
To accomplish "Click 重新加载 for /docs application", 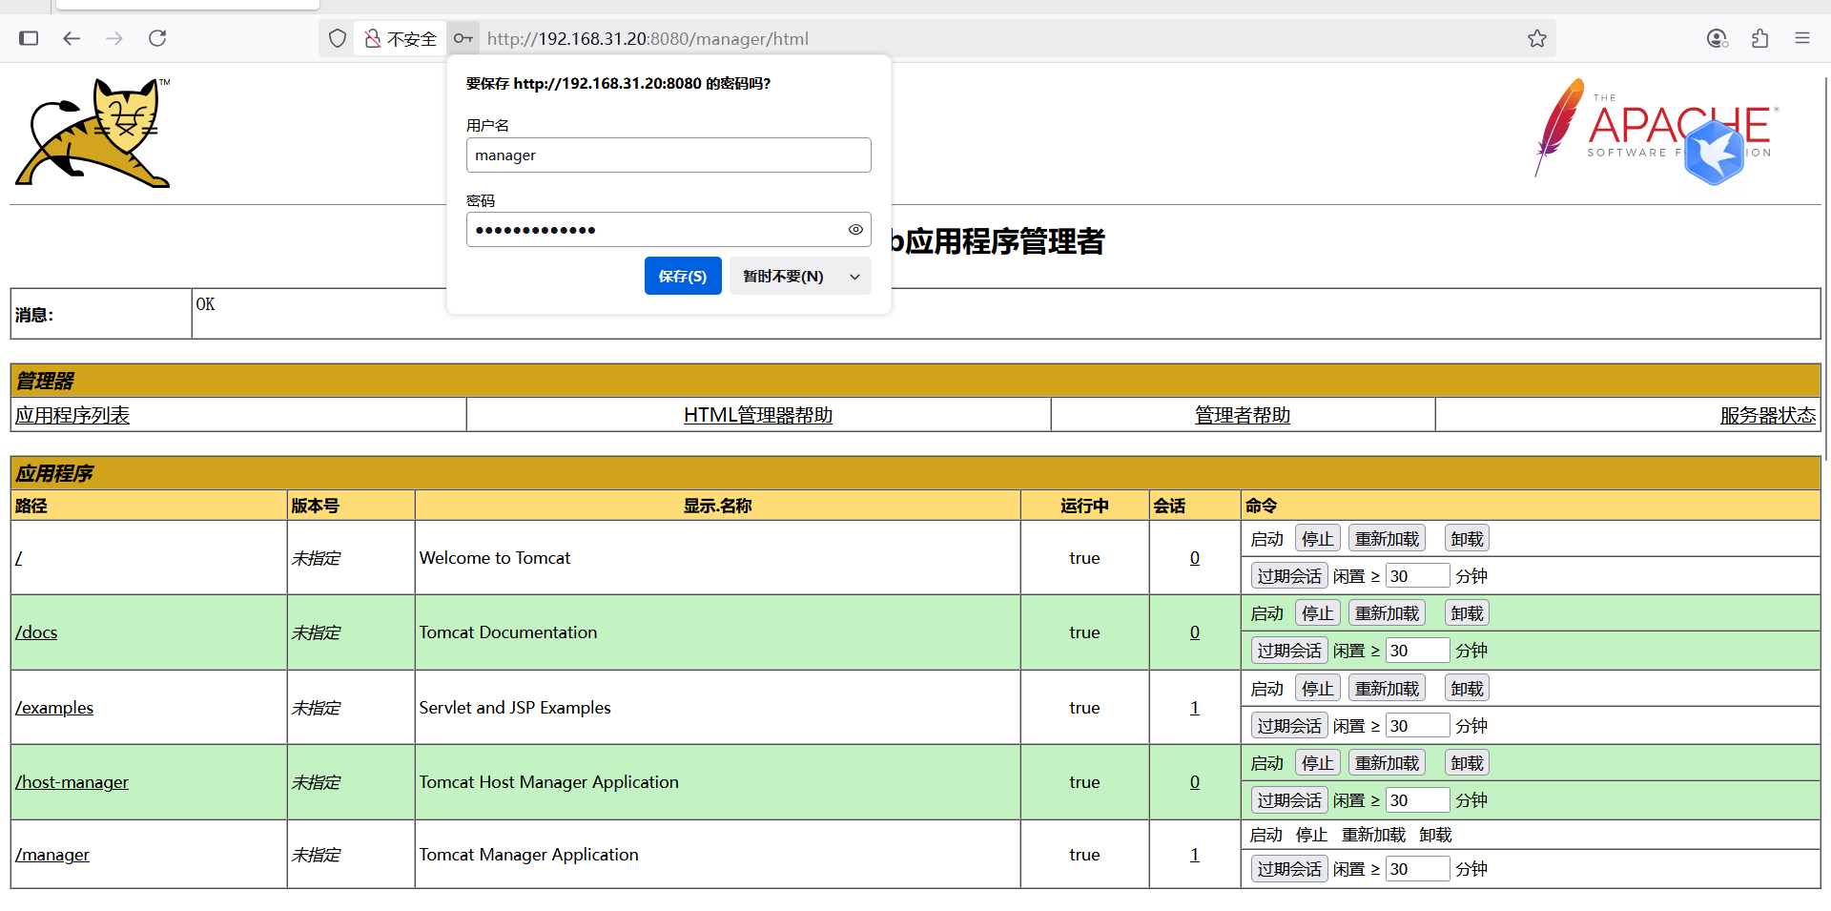I will pyautogui.click(x=1388, y=613).
